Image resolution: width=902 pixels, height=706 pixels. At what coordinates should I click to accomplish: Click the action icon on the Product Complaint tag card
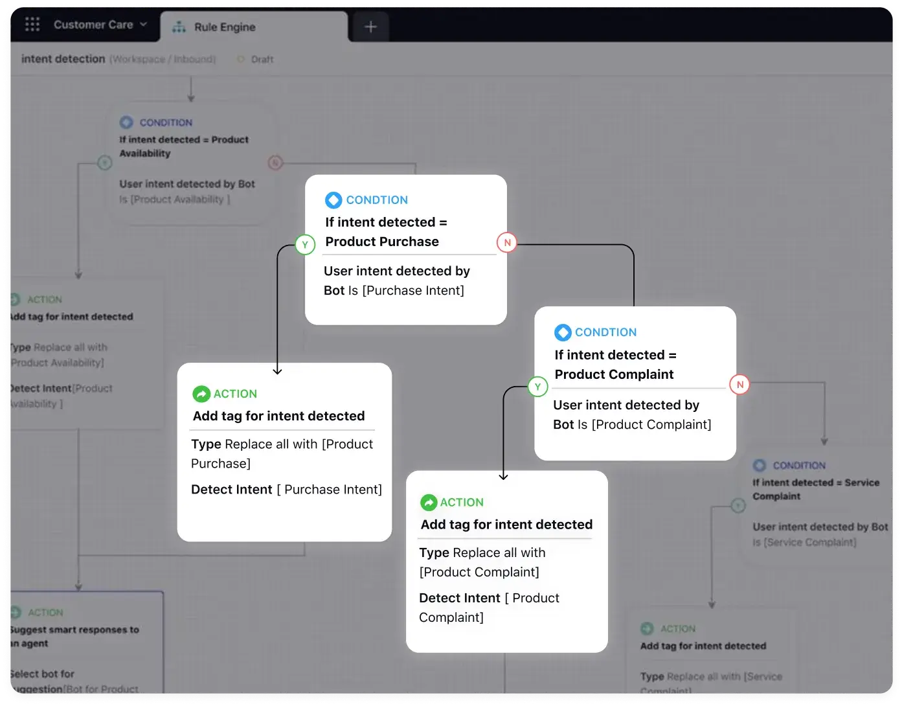[429, 502]
